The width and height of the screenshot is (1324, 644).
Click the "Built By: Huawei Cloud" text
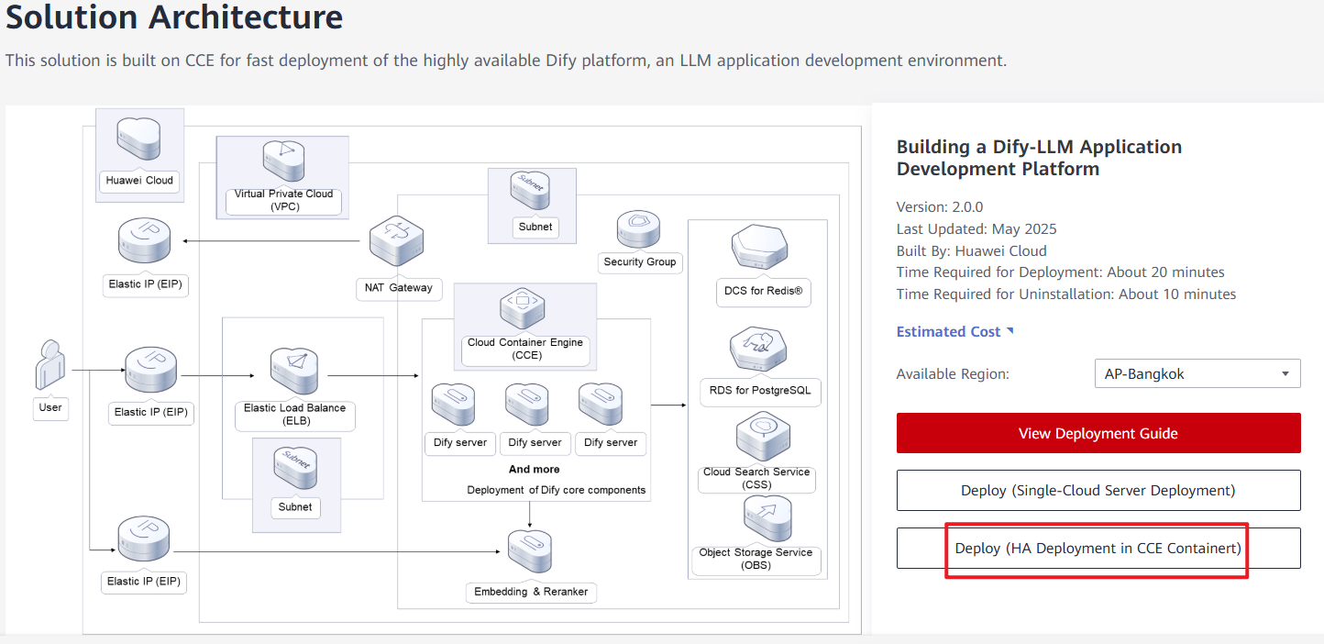pyautogui.click(x=972, y=251)
